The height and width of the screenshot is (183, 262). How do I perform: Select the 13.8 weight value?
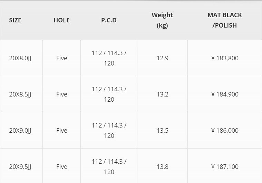coord(162,166)
